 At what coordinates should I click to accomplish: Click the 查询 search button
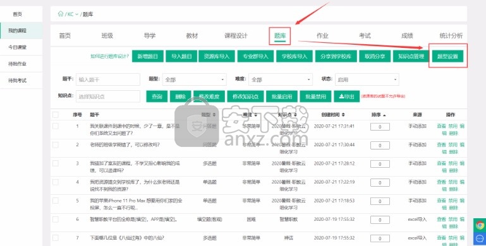[x=157, y=97]
